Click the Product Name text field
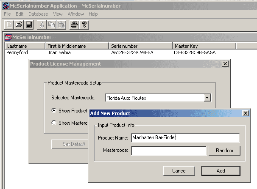Image resolution: width=257 pixels, height=189 pixels. tap(185, 138)
